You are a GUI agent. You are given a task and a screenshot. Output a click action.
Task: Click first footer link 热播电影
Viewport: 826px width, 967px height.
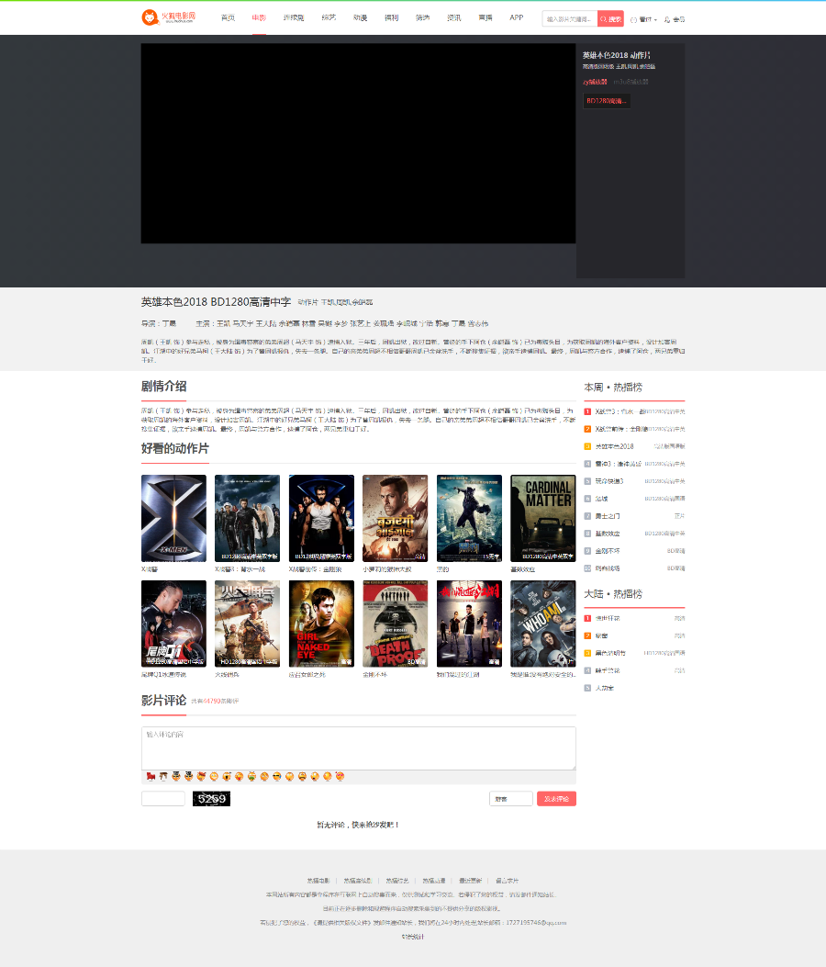click(318, 881)
